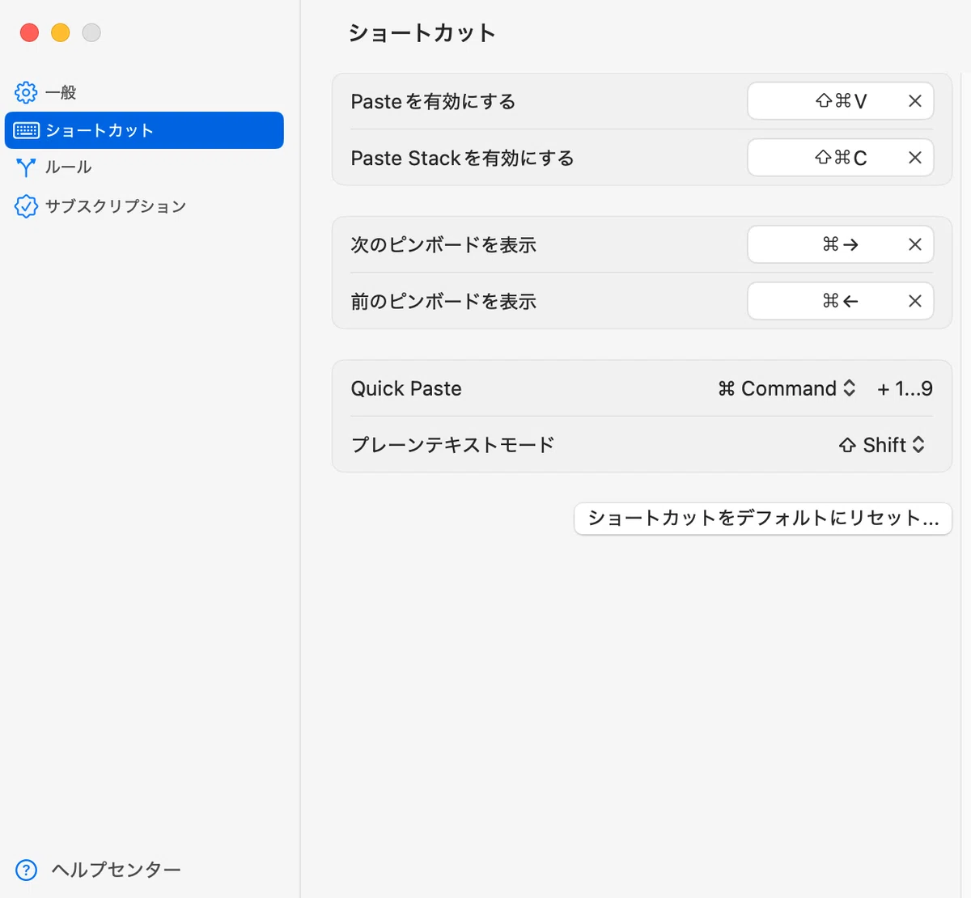This screenshot has width=971, height=898.
Task: Clear the 次のピンボードを表示 shortcut with X
Action: pyautogui.click(x=915, y=244)
